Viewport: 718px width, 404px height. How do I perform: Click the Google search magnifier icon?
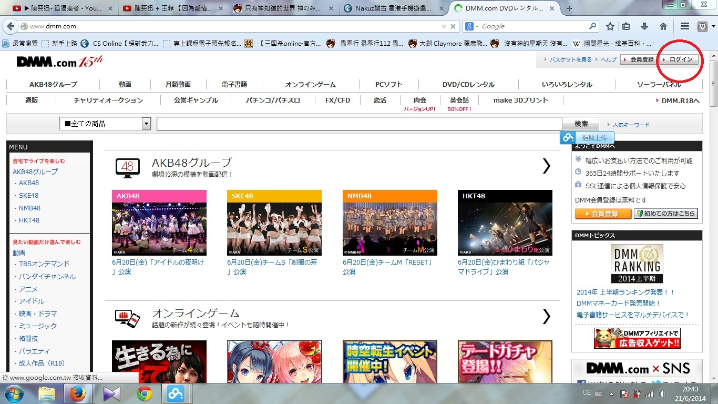point(592,26)
